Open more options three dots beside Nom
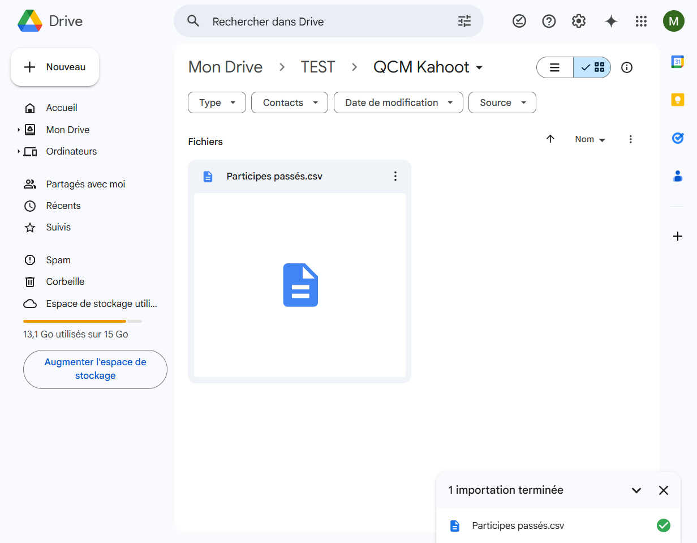 pos(631,139)
